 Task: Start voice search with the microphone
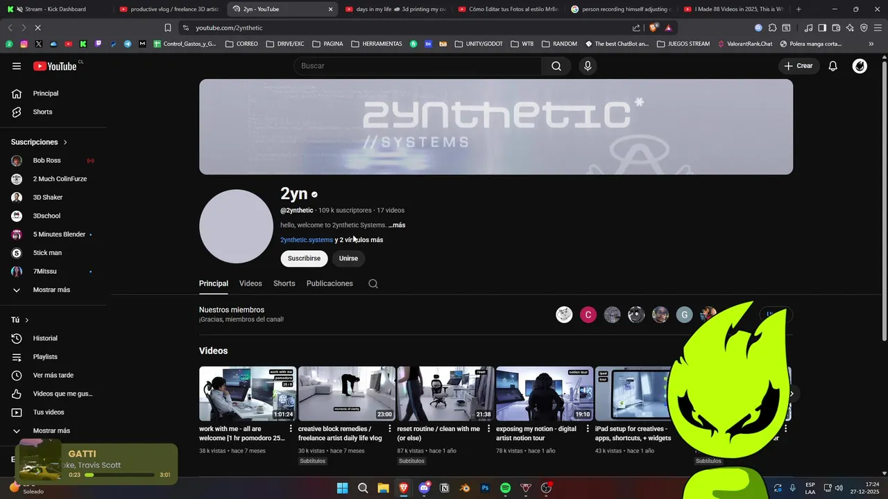tap(588, 66)
